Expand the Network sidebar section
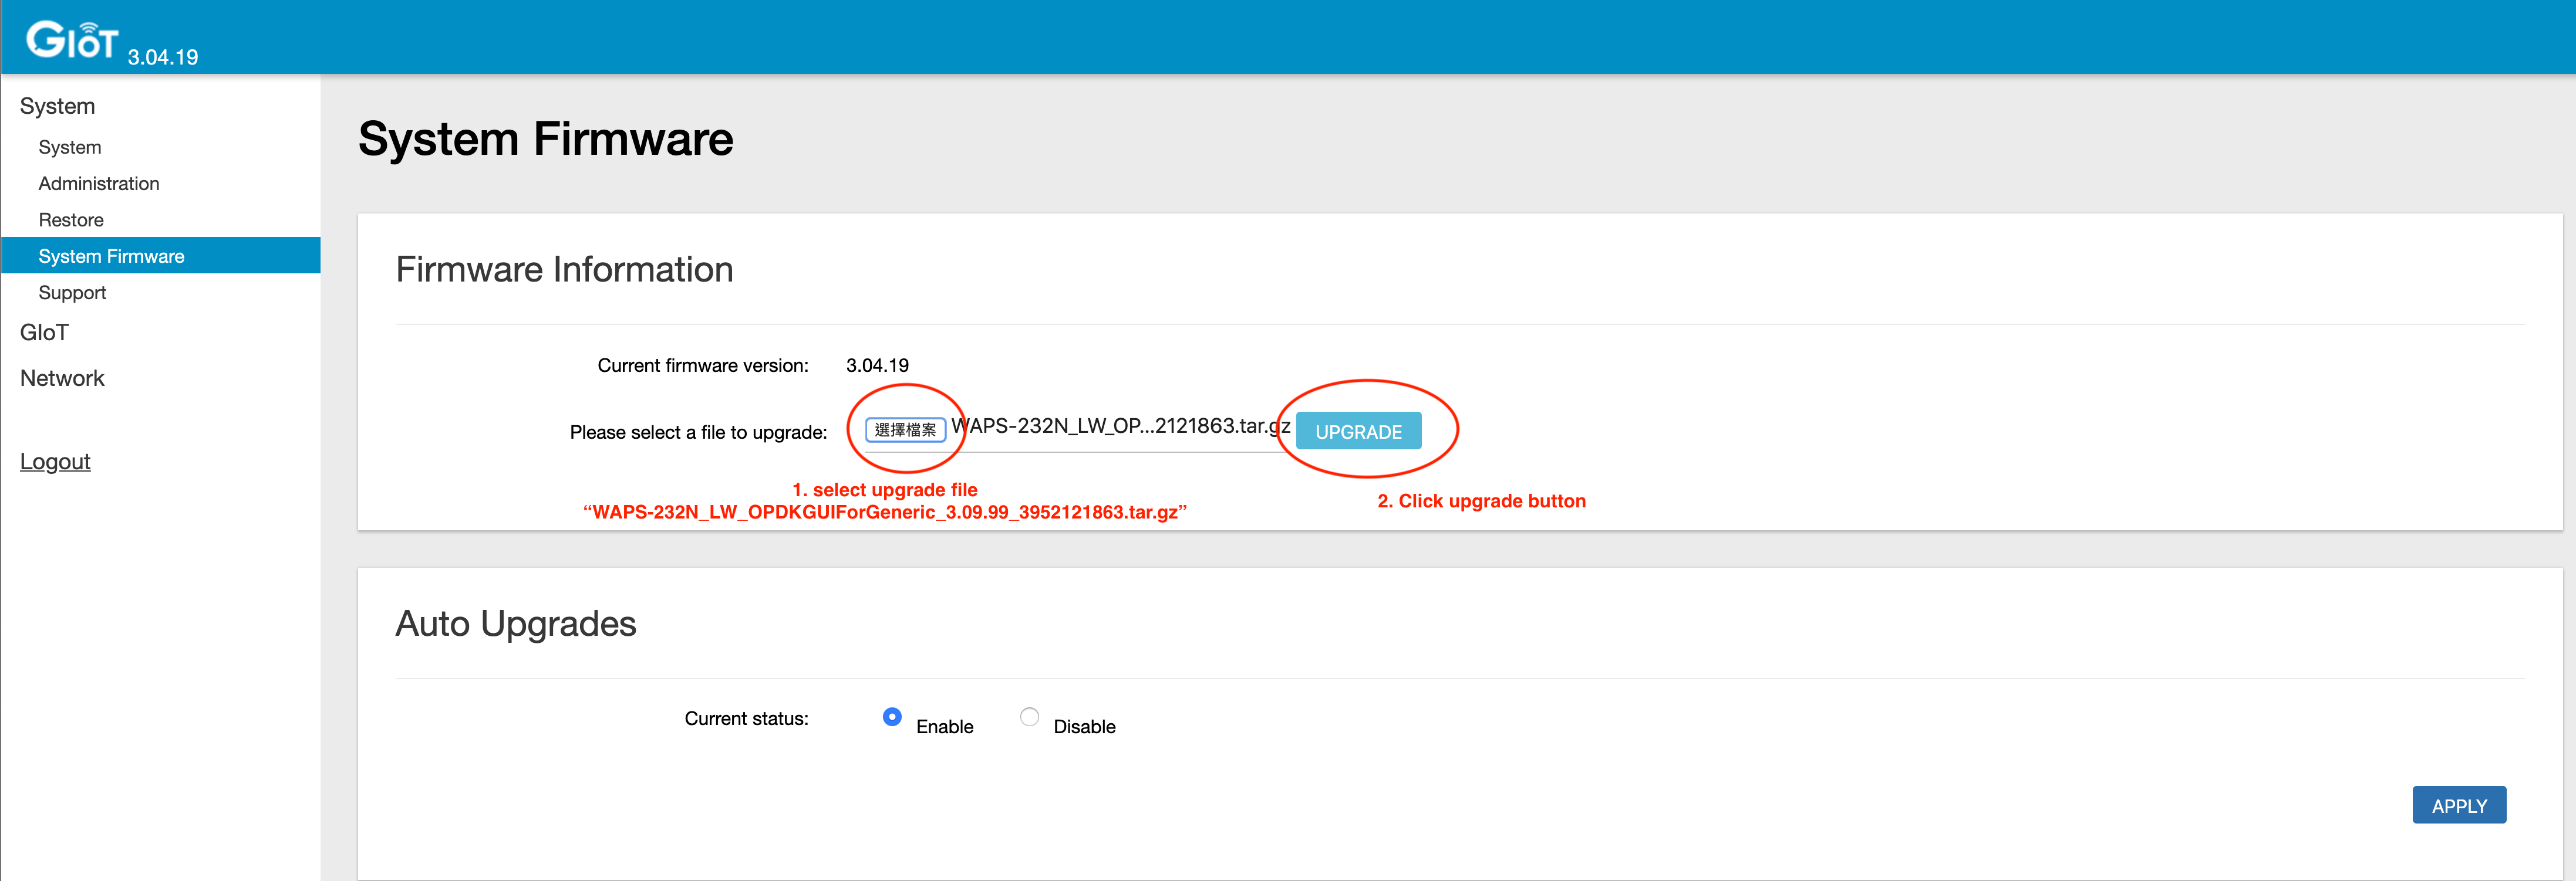The height and width of the screenshot is (881, 2576). tap(62, 378)
